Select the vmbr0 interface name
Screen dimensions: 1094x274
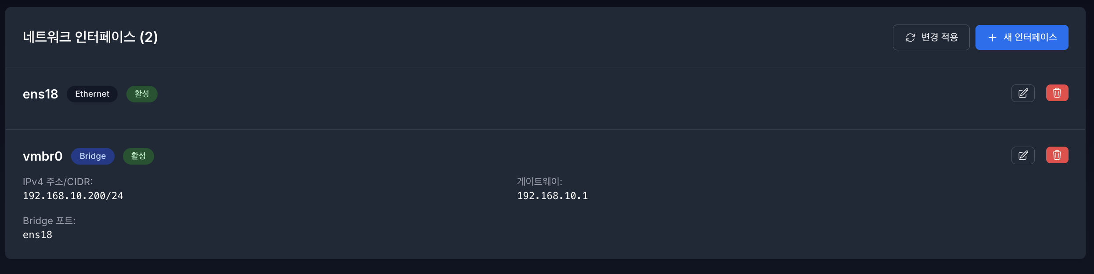coord(43,156)
